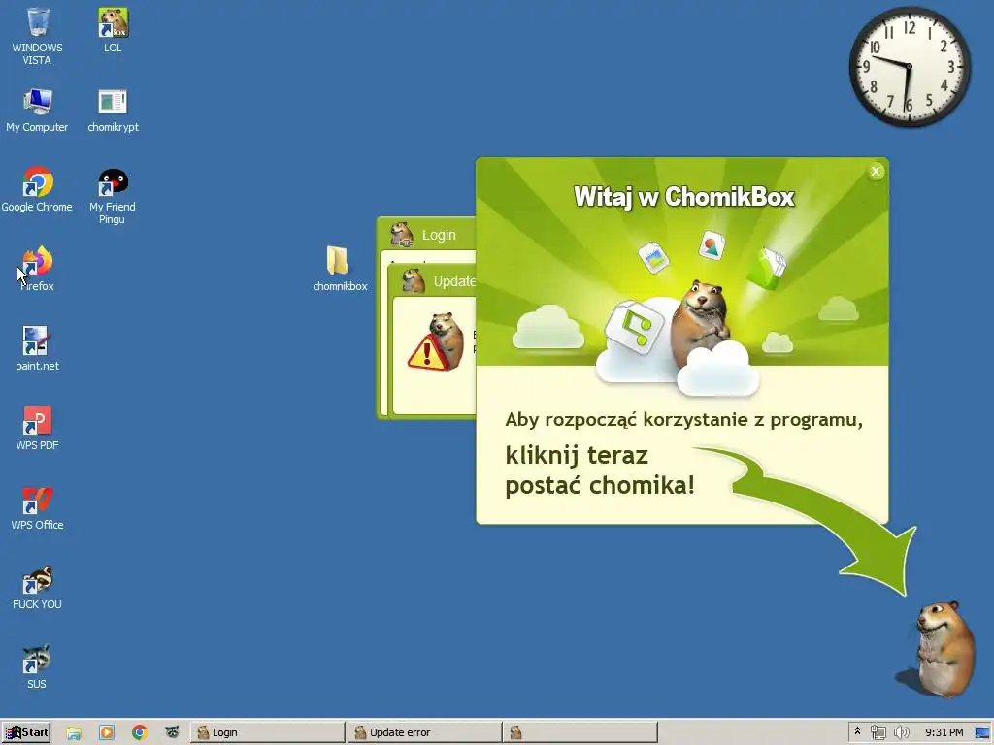This screenshot has width=994, height=745.
Task: Click the hamster warning icon in Update window
Action: click(436, 342)
